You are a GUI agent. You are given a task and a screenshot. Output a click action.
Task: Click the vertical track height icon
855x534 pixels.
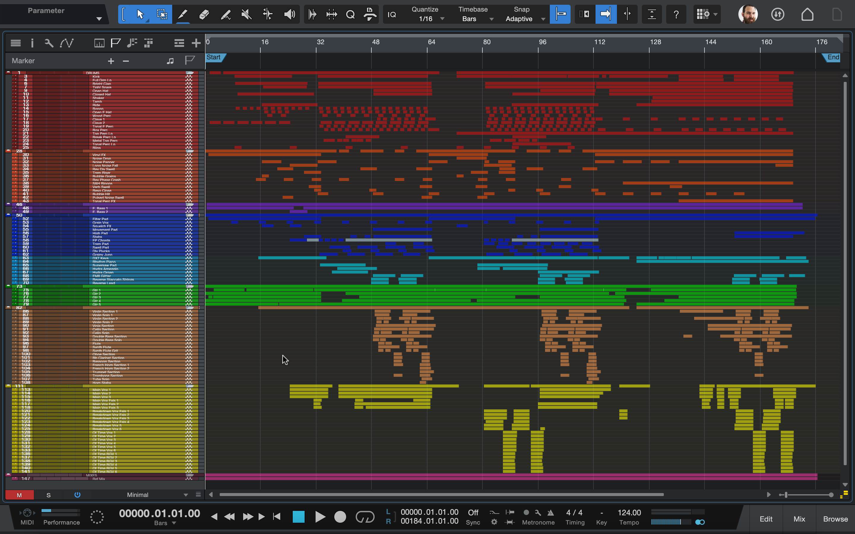(652, 15)
